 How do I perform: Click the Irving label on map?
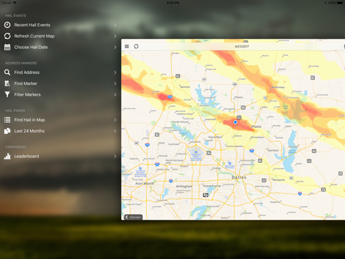(216, 168)
